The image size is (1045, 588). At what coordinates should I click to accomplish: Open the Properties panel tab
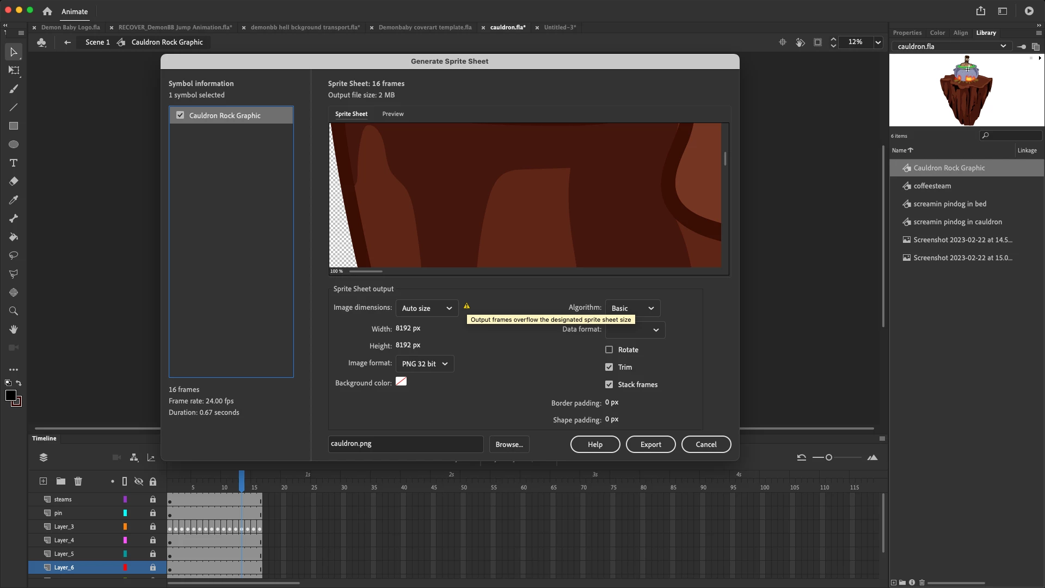pos(907,33)
